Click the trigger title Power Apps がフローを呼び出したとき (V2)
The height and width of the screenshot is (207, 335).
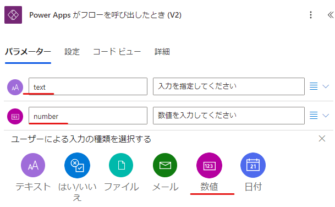pos(105,15)
